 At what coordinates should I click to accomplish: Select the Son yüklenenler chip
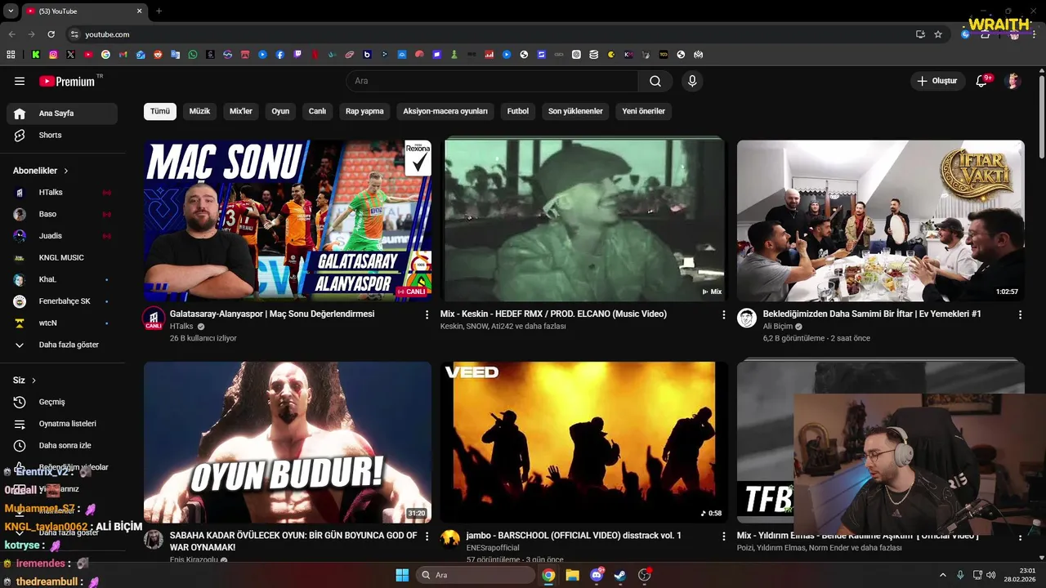click(x=575, y=111)
